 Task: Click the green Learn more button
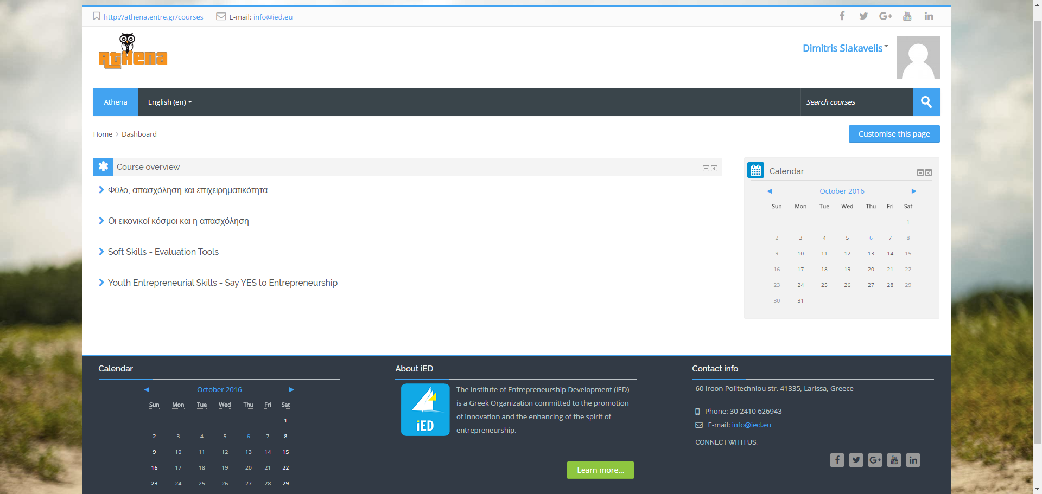(x=600, y=470)
